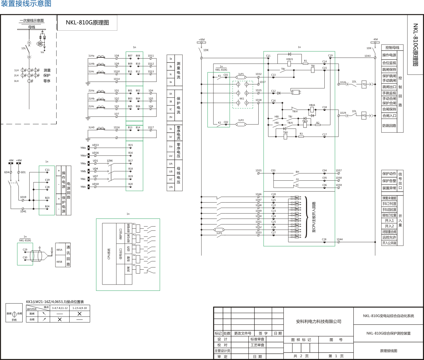This screenshot has width=424, height=360.
Task: Select the '手车工作位置' input cell
Action: [x=389, y=204]
